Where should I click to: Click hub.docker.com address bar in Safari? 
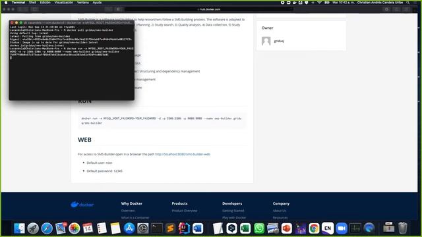coord(209,9)
